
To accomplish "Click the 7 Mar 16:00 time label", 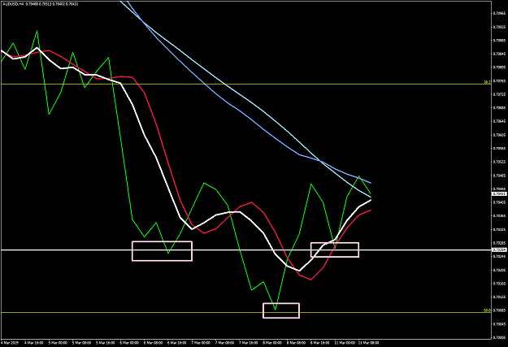I will click(x=249, y=342).
